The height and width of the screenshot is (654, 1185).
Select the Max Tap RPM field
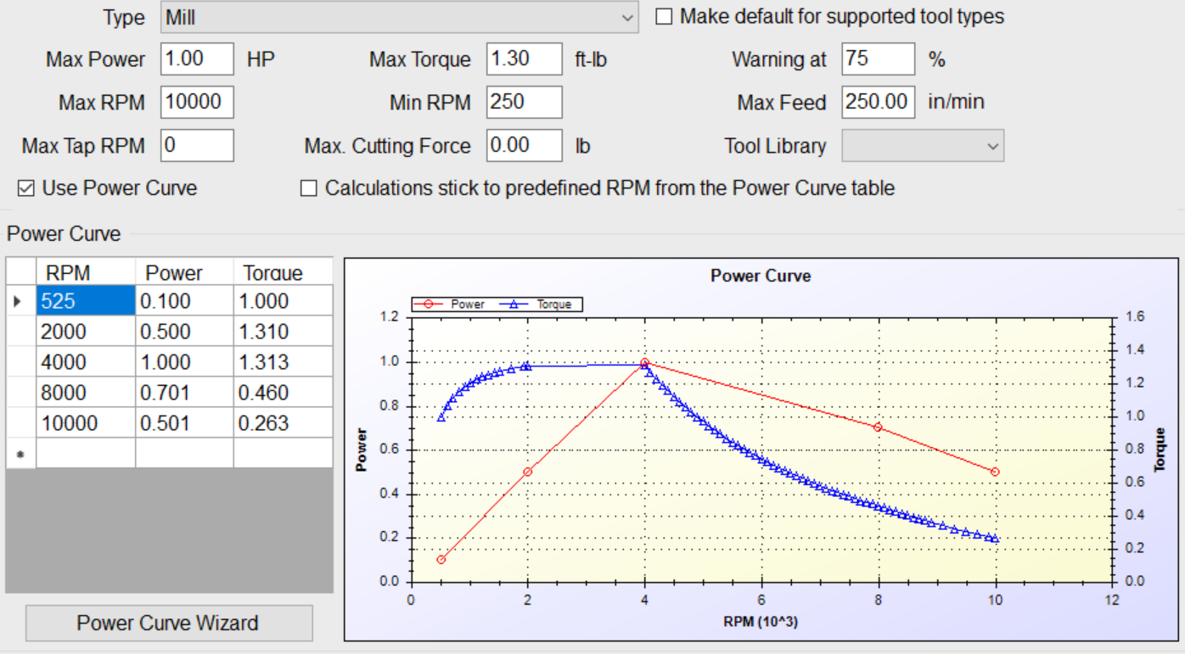[x=197, y=146]
